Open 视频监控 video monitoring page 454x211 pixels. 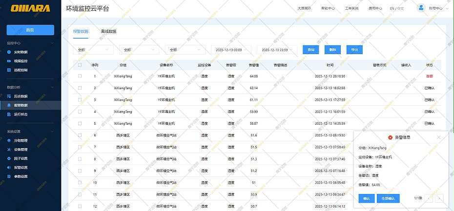21,61
